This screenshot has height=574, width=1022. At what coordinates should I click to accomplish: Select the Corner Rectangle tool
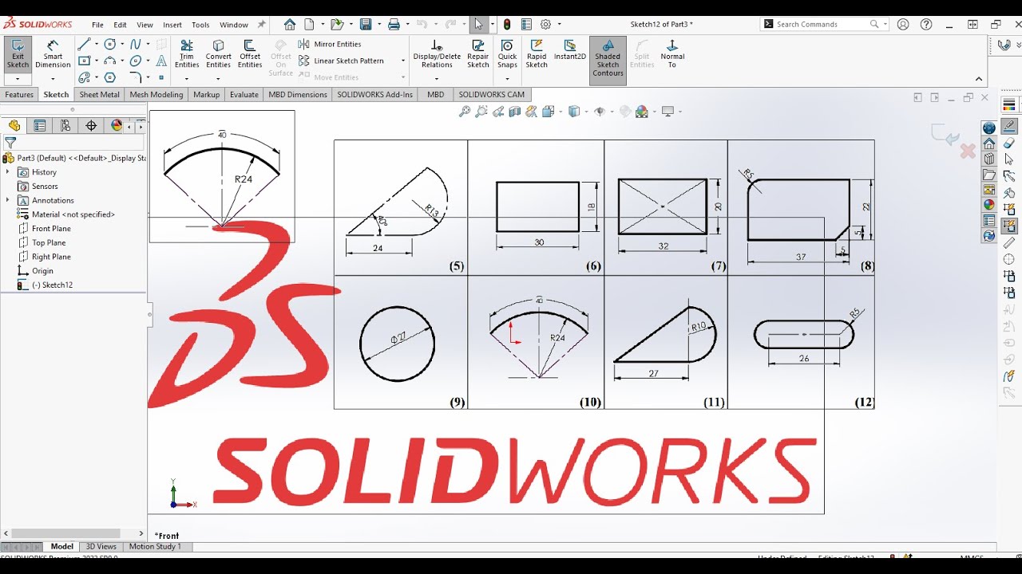pyautogui.click(x=84, y=61)
